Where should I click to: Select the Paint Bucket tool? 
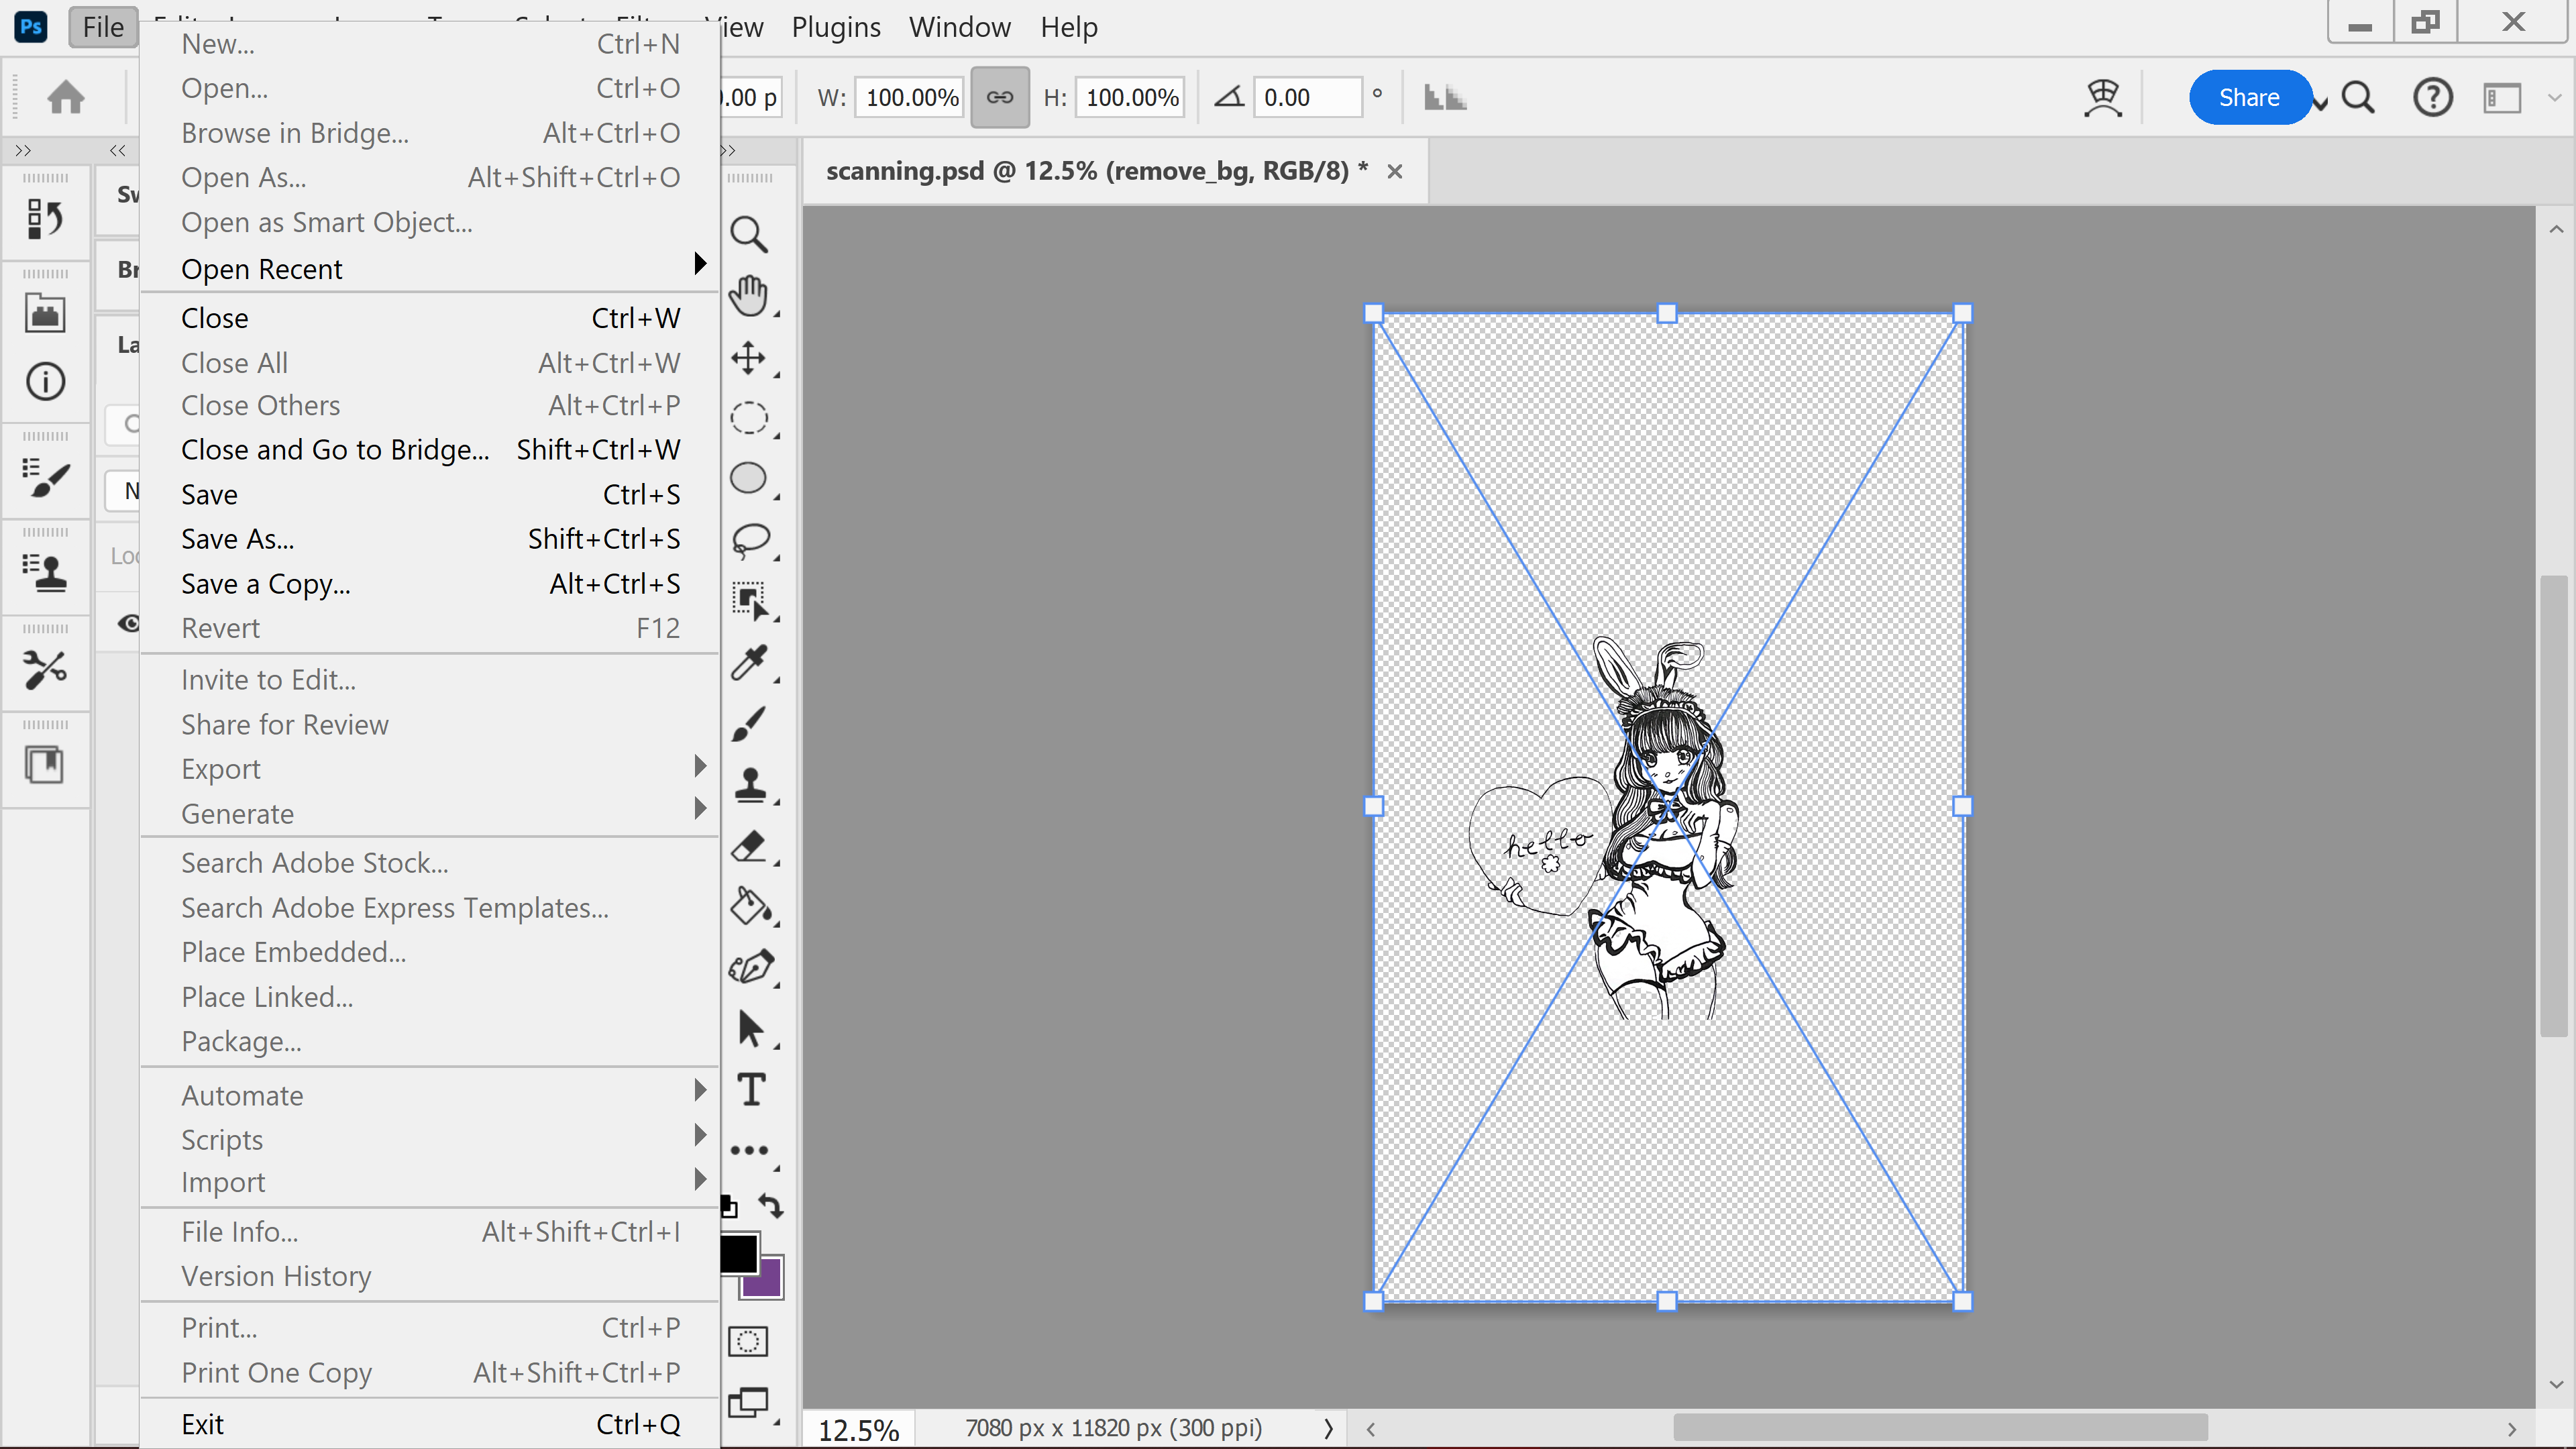coord(750,907)
